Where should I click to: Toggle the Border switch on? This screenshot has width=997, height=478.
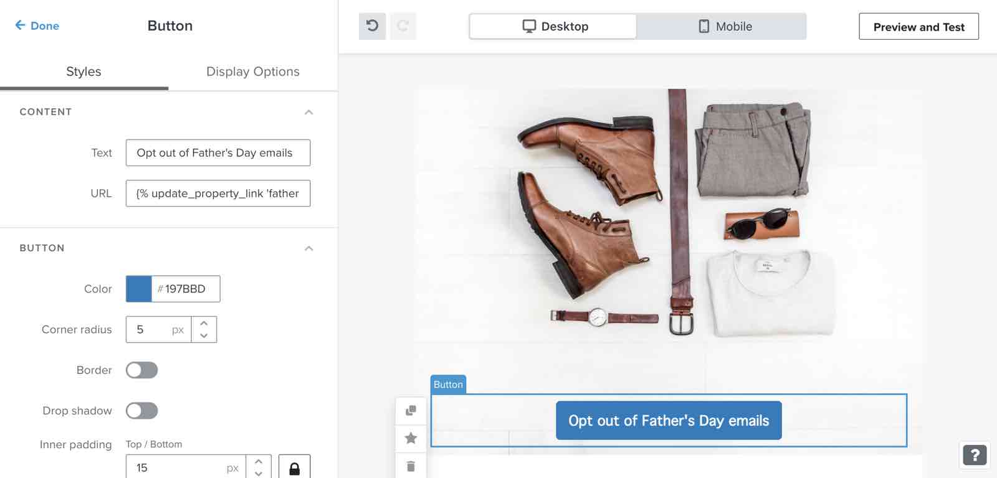(x=142, y=370)
